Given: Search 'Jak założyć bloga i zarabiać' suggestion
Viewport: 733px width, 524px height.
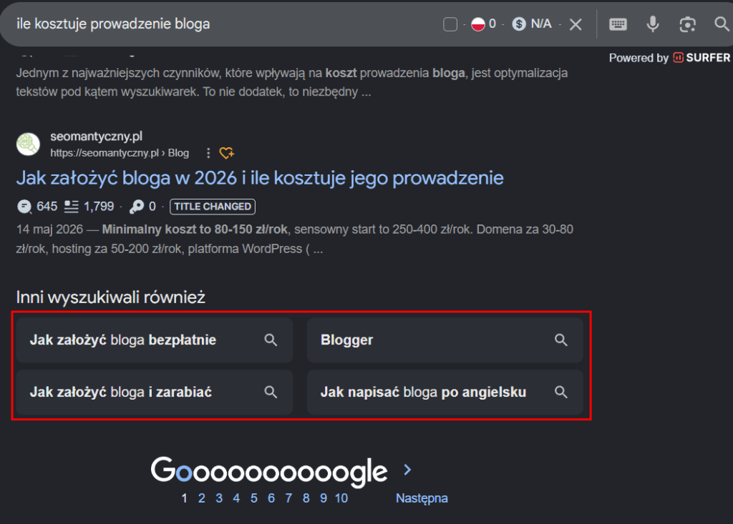Looking at the screenshot, I should click(155, 392).
